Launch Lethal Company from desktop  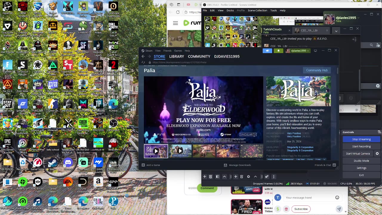click(23, 9)
